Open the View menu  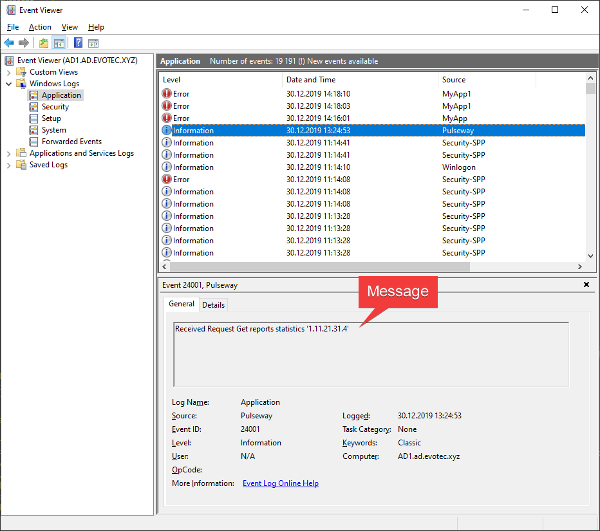[70, 27]
